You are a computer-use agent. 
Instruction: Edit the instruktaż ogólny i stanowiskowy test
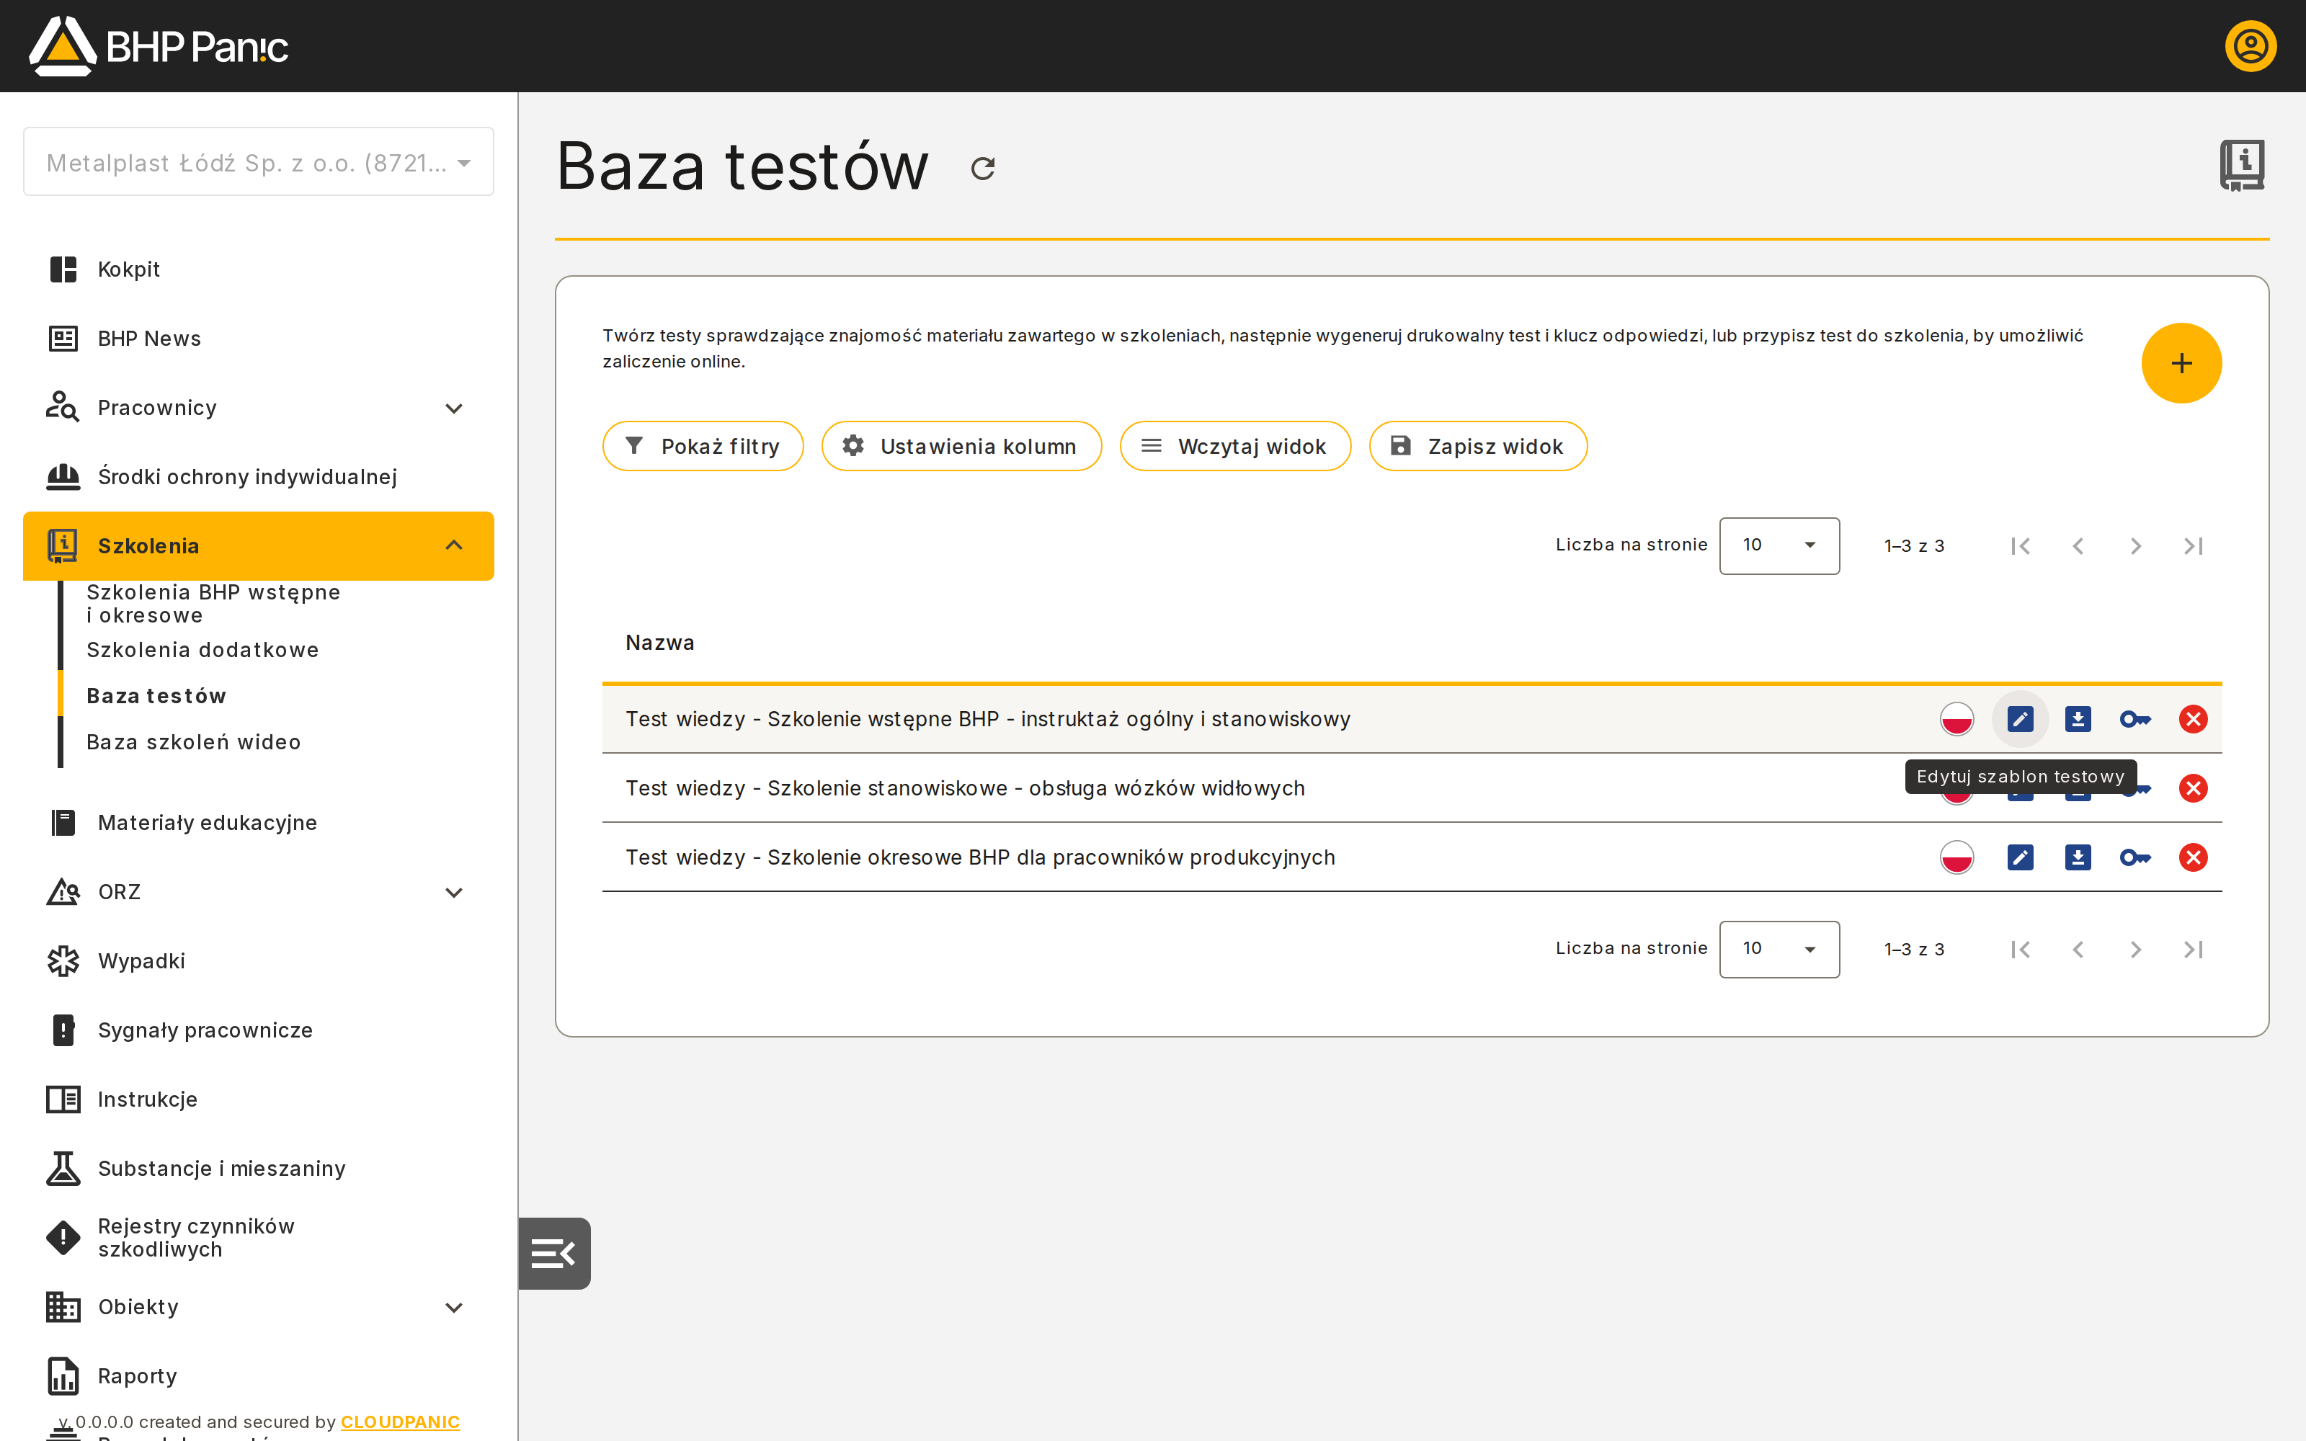tap(2019, 718)
